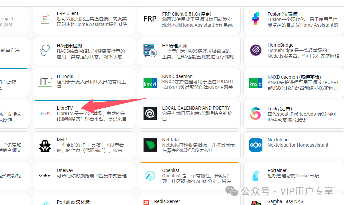Viewport: 344px width, 205px height.
Task: Click the server rack icon for HA清理大师
Action: coord(150,50)
